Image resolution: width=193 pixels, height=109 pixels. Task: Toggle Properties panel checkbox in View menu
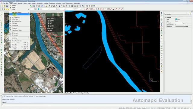[x=10, y=47]
